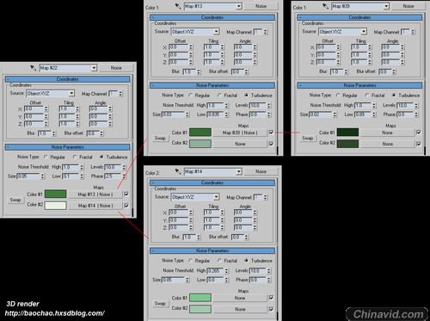Viewport: 430px width, 321px height.
Task: Open Color #1 swatch in Map #14 panel
Action: point(200,298)
